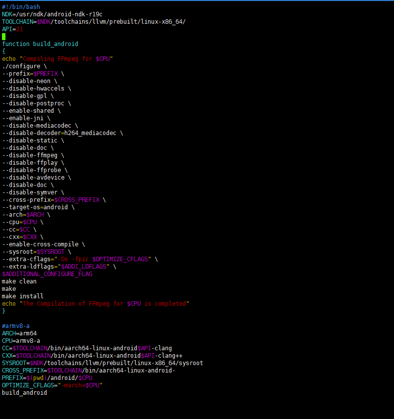
Task: Click the echo "The Compilation of FFmpeg" line
Action: tap(96, 304)
